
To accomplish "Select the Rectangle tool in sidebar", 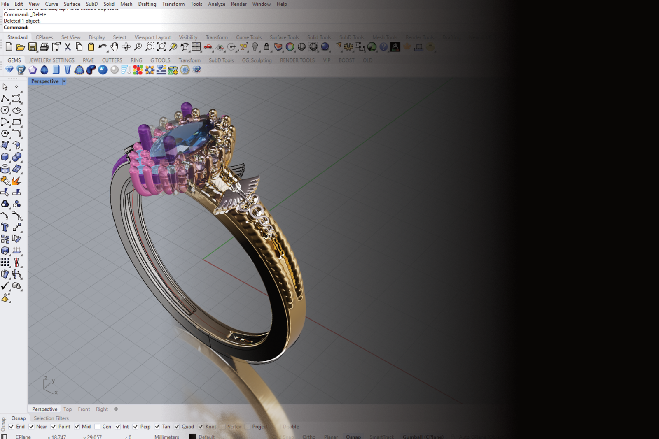I will (x=17, y=122).
